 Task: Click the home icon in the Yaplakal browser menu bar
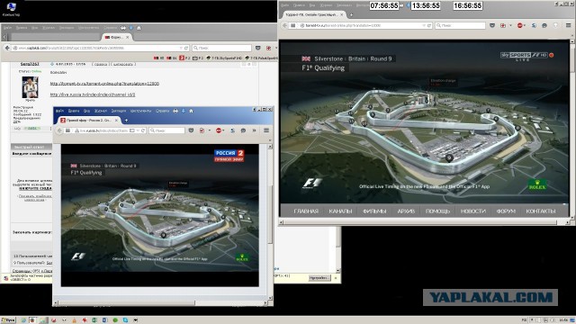pyautogui.click(x=139, y=28)
